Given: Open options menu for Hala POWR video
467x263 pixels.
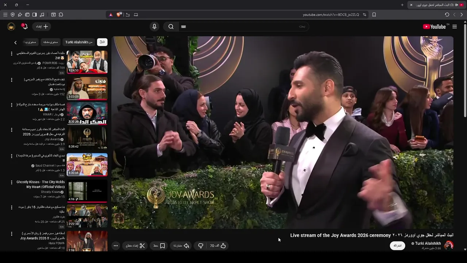Looking at the screenshot, I should coord(11,234).
